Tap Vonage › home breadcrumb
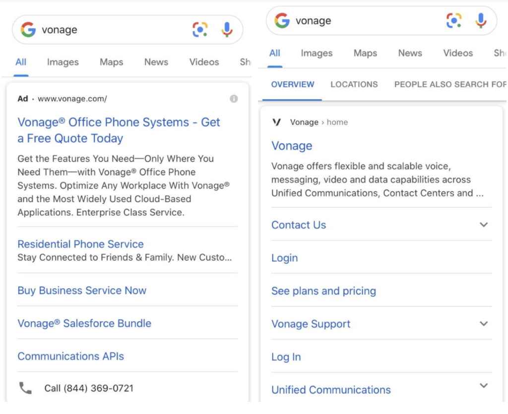 (x=319, y=122)
